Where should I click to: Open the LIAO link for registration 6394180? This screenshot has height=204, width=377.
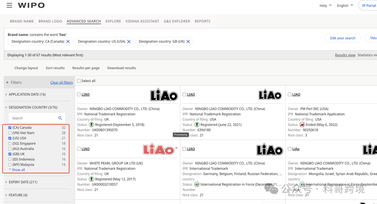tap(191, 94)
